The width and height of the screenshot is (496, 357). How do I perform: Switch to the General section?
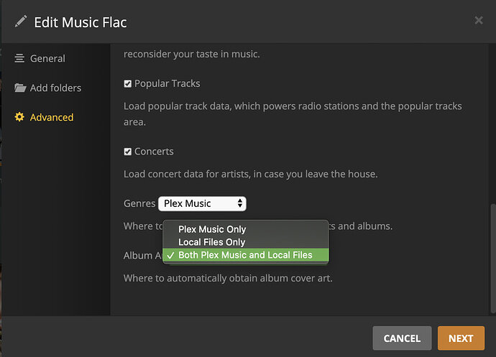[x=47, y=58]
